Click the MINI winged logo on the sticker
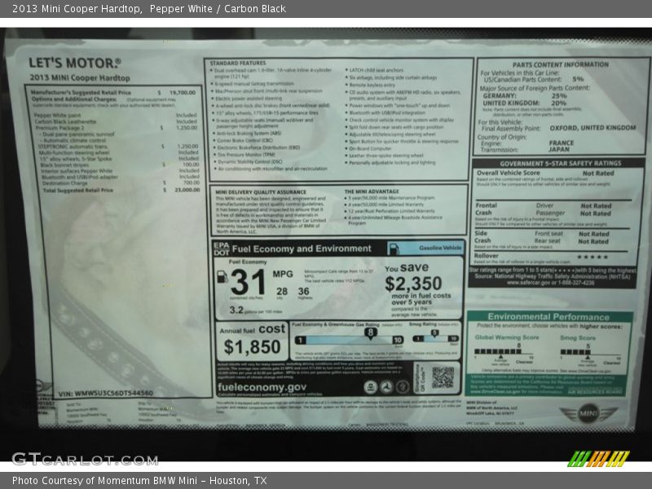 pyautogui.click(x=588, y=414)
